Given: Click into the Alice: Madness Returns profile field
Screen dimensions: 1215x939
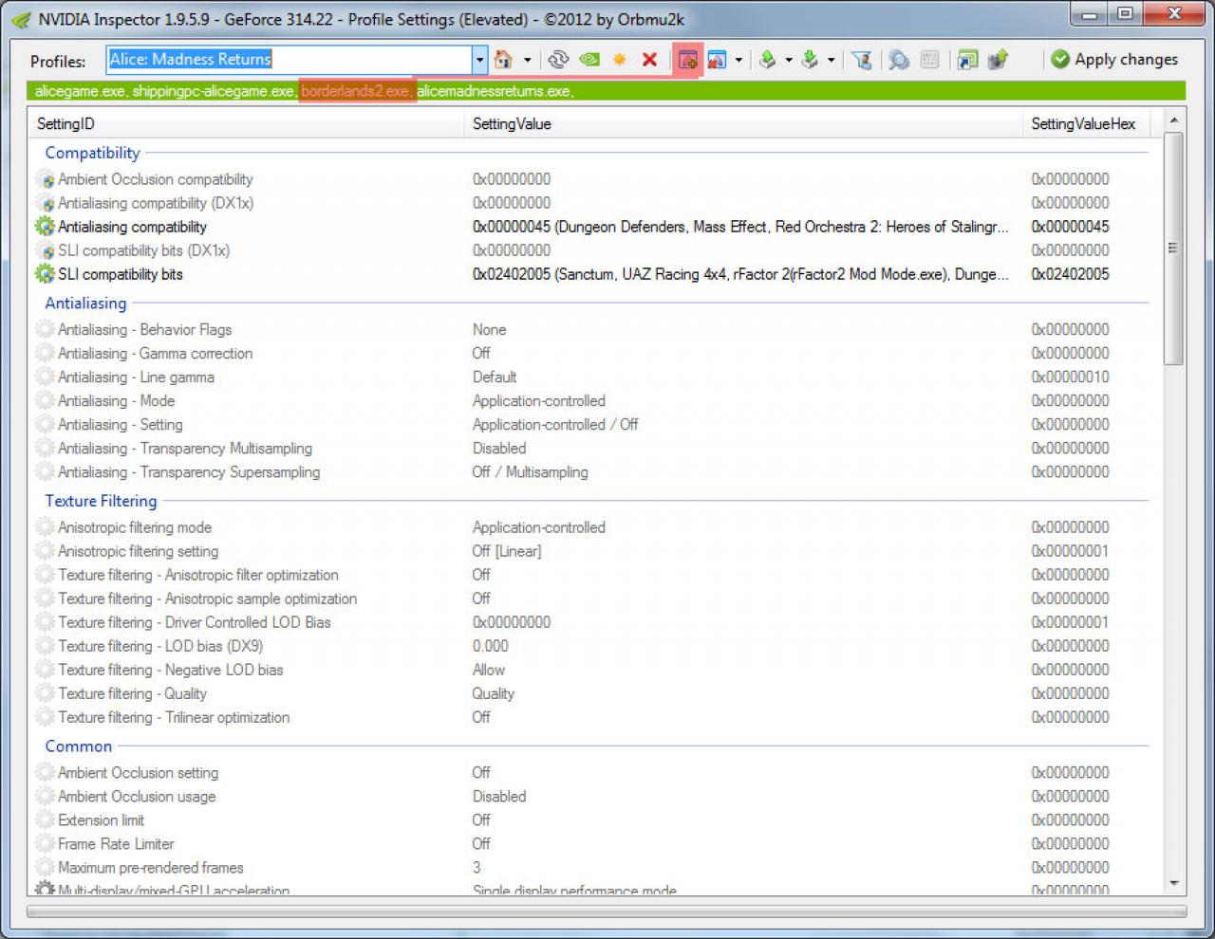Looking at the screenshot, I should 290,60.
